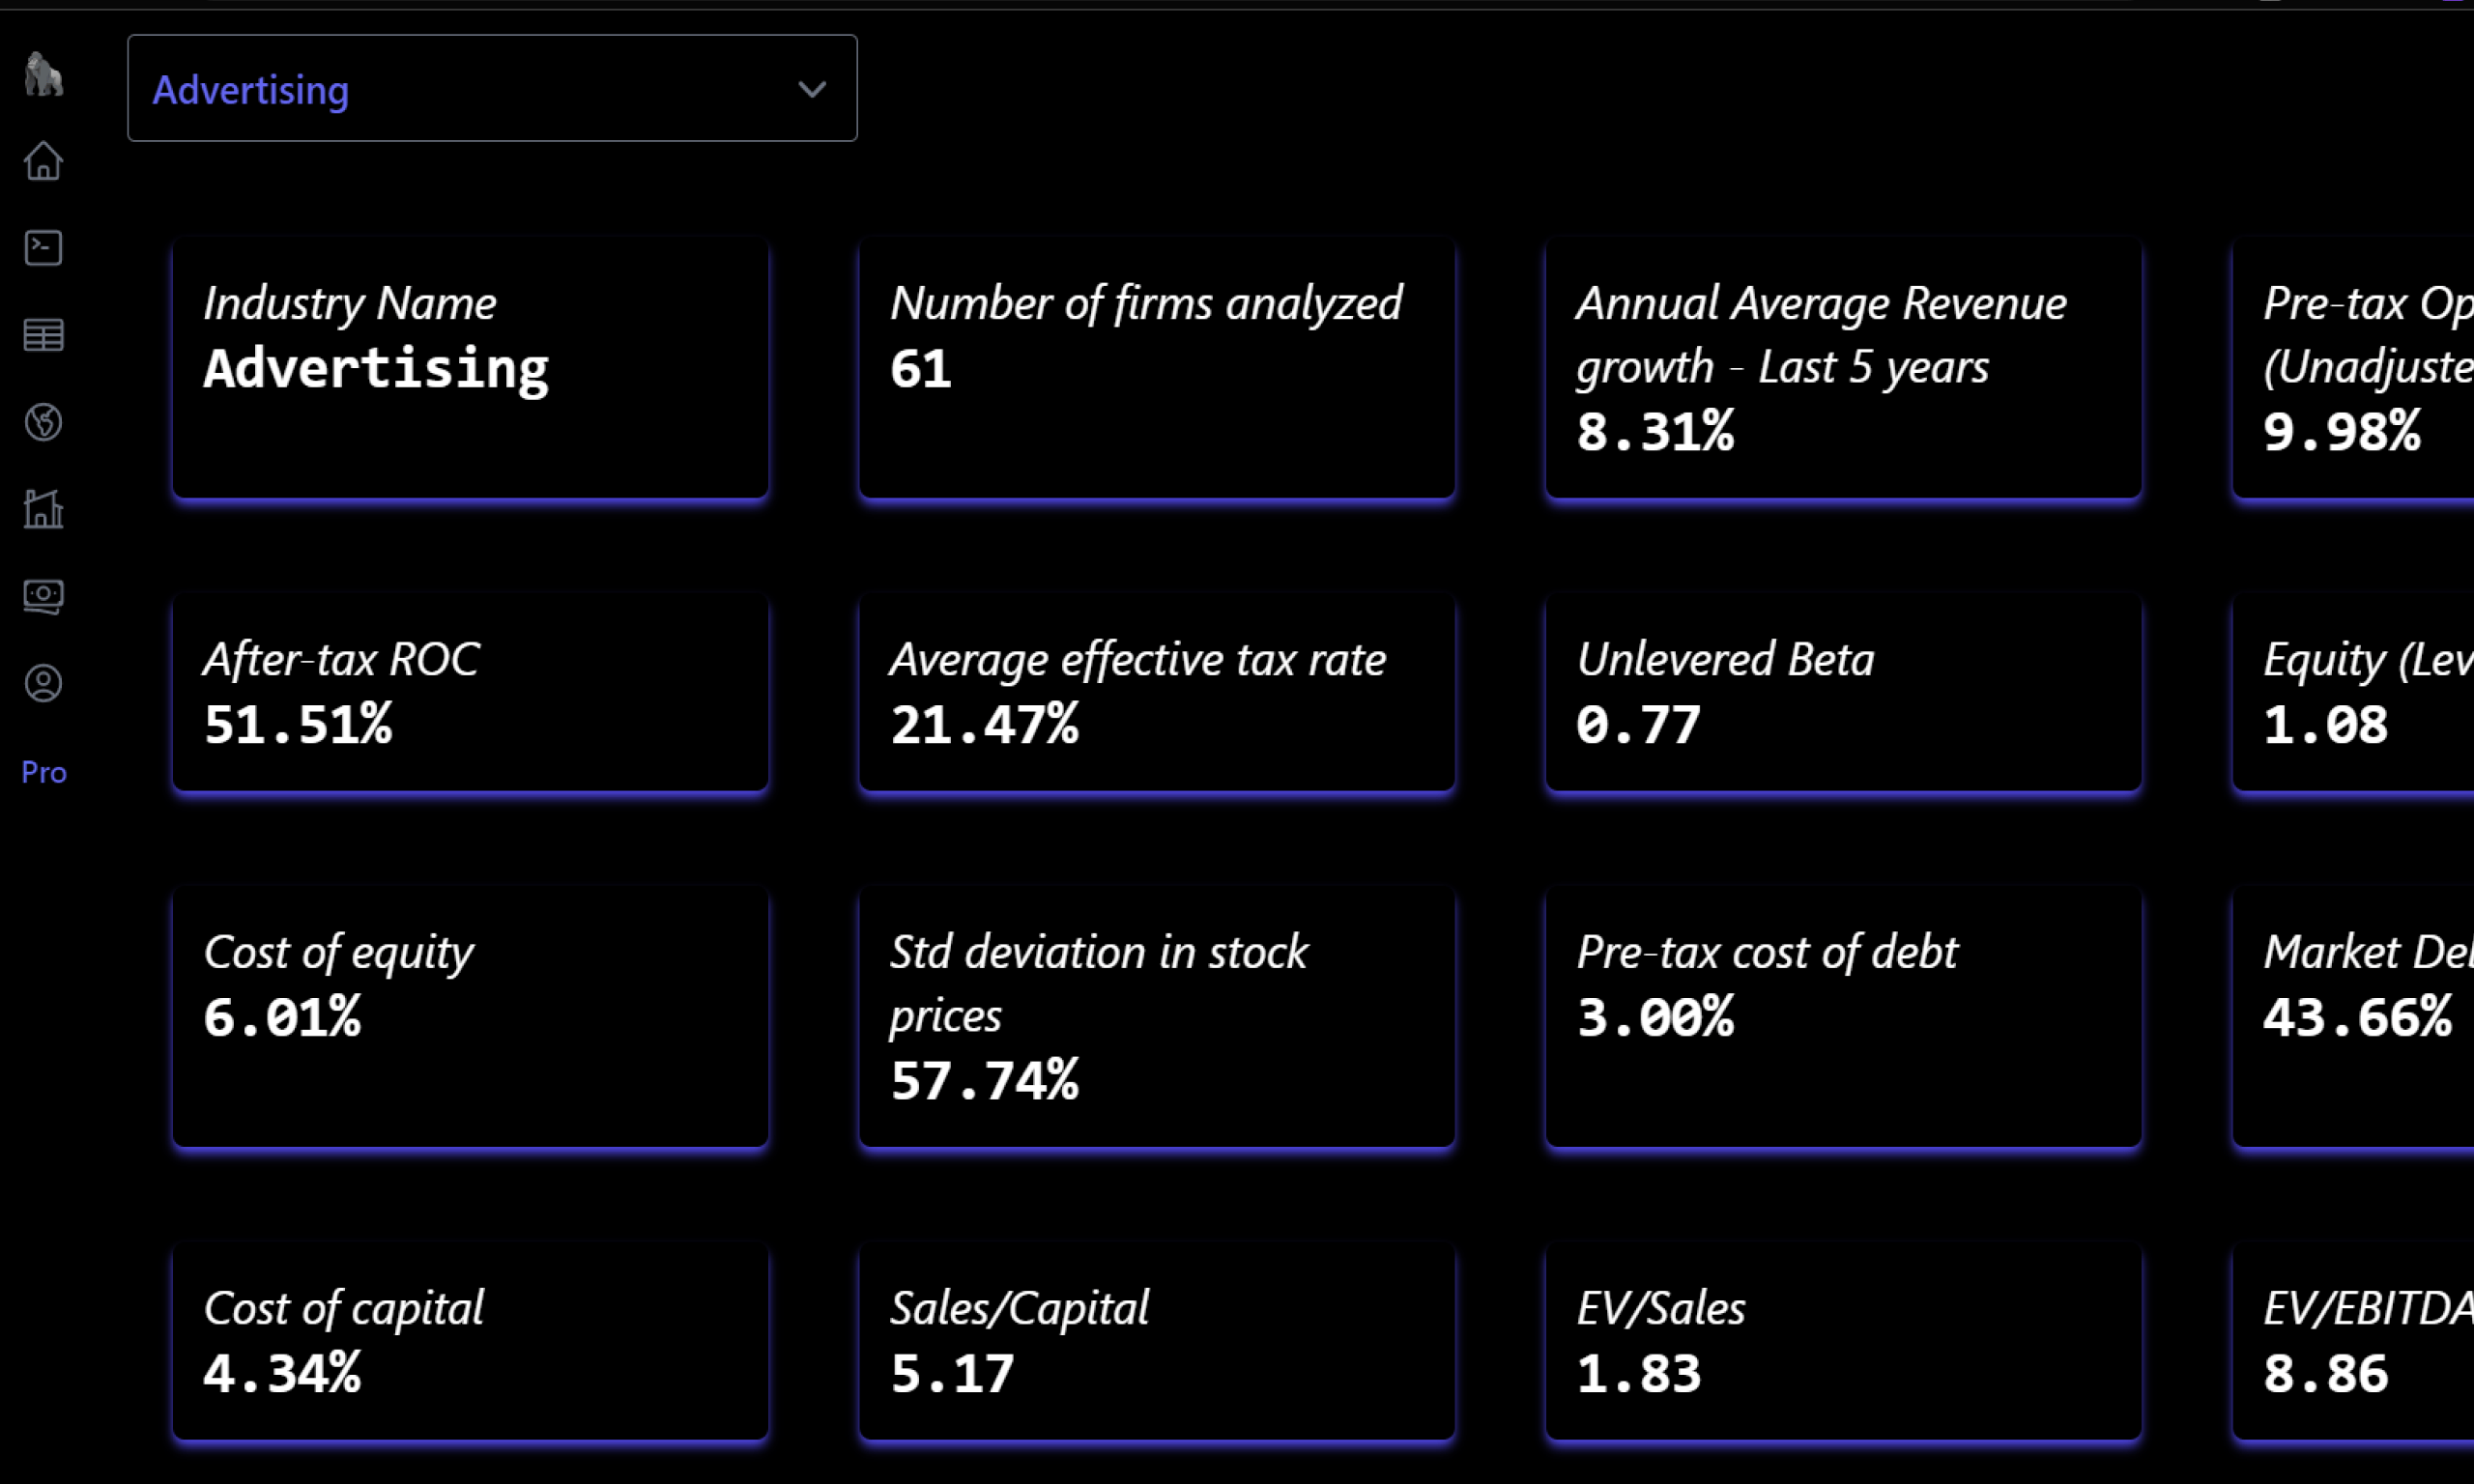Screen dimensions: 2474x1484
Task: Click the cash money icon in sidebar
Action: click(x=43, y=596)
